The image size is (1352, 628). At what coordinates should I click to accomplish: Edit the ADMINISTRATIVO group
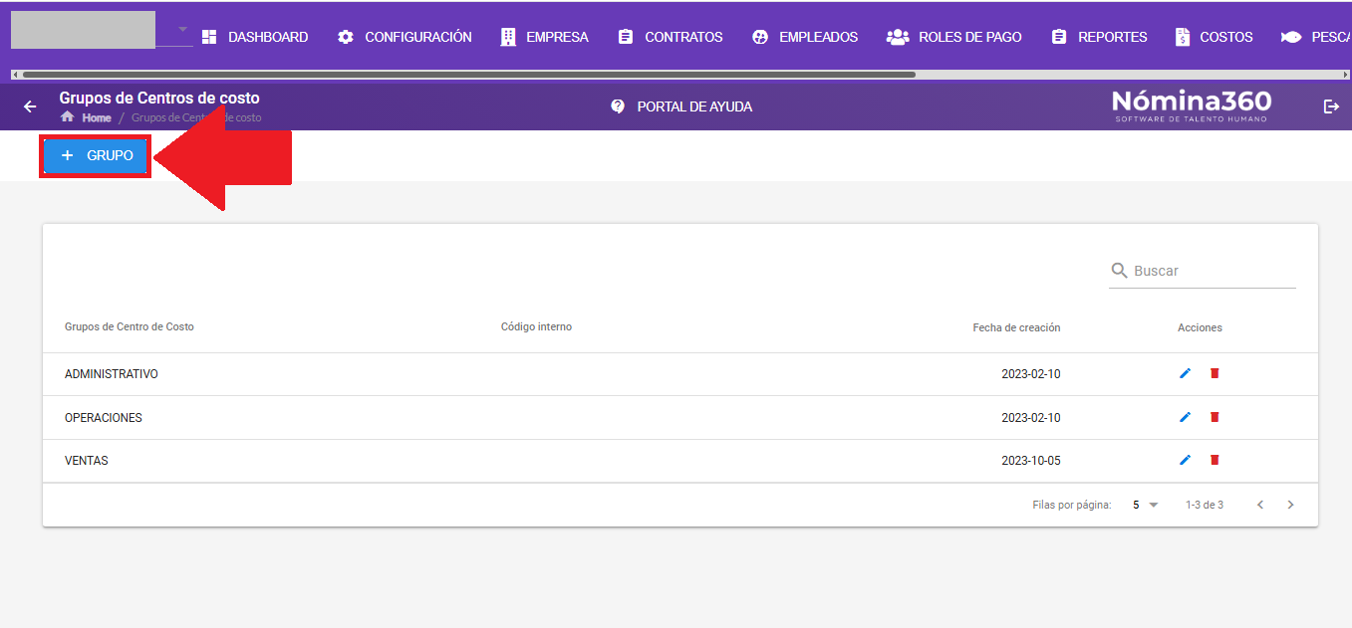pos(1185,373)
